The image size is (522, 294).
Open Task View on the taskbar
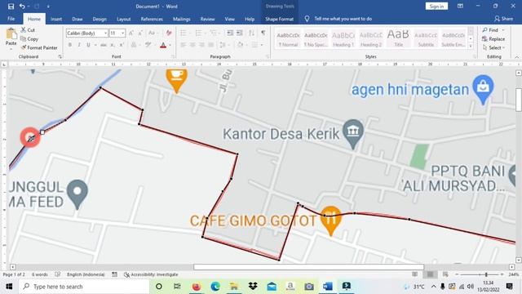click(177, 287)
